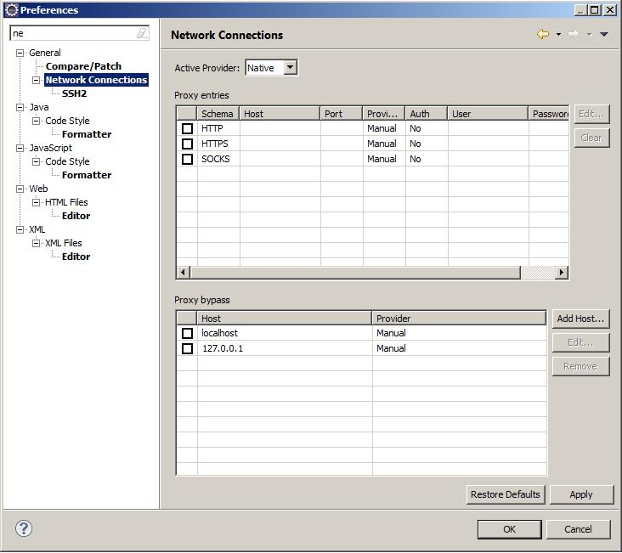Clear the filter text eraser icon

(142, 34)
